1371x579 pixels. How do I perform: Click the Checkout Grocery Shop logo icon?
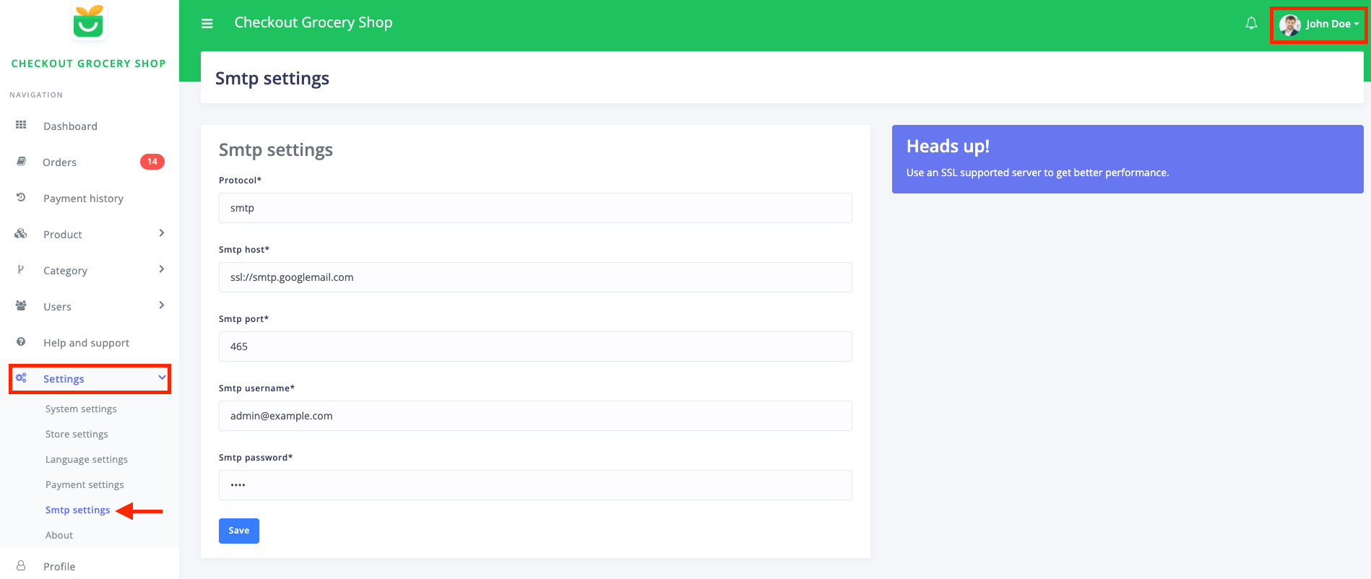[x=89, y=21]
